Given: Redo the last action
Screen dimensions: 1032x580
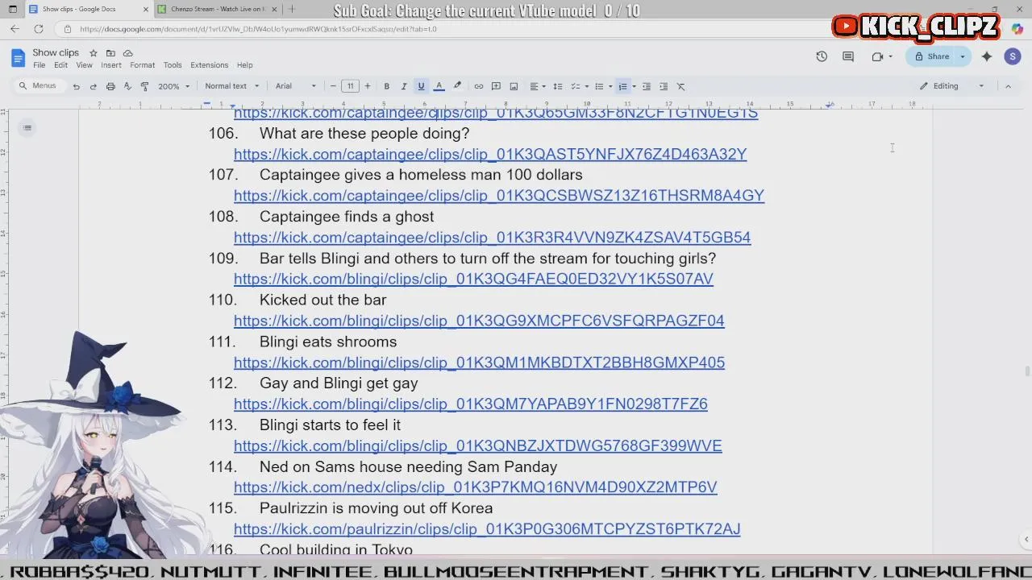Looking at the screenshot, I should (x=93, y=86).
